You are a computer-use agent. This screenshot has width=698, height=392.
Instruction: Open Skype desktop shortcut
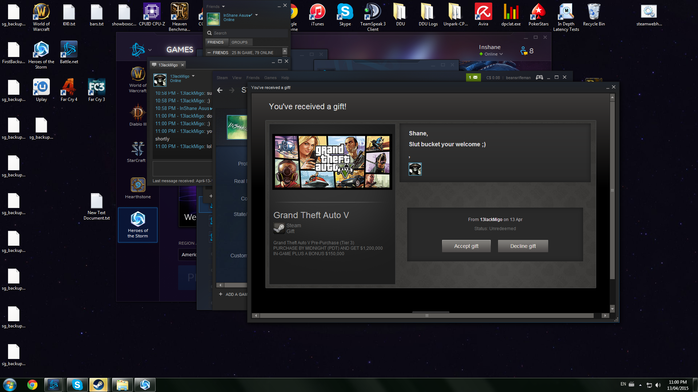[345, 15]
